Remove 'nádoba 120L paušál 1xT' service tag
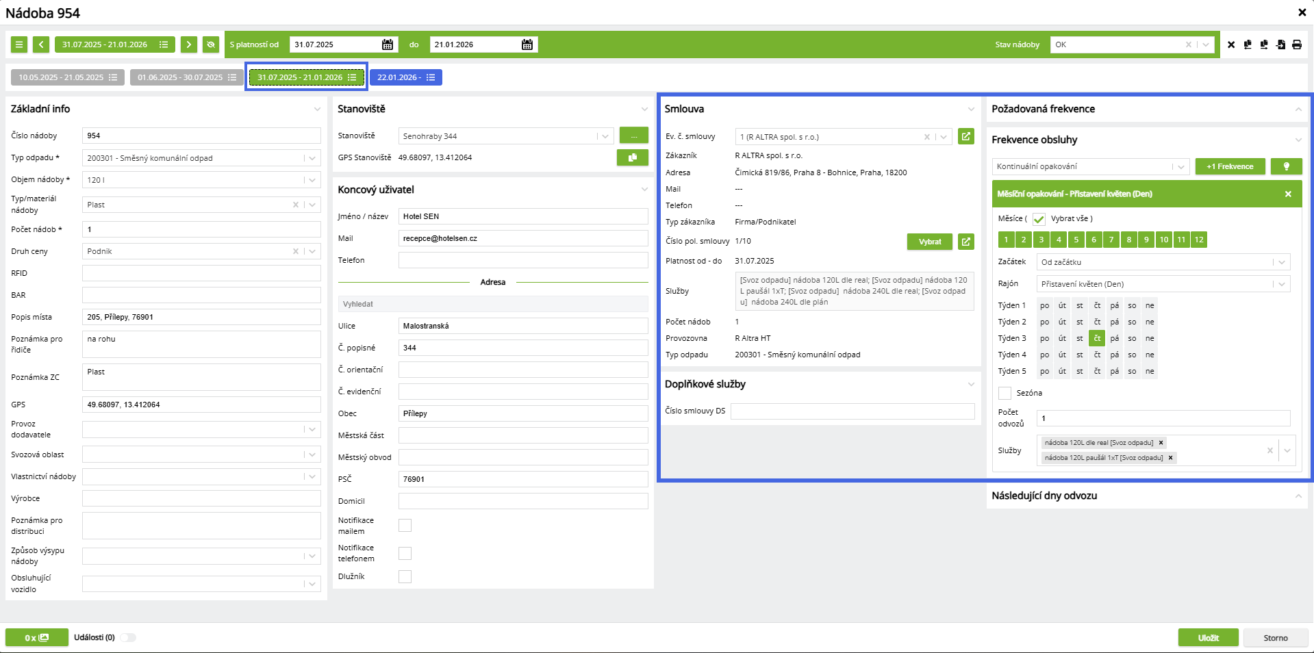1314x653 pixels. point(1171,458)
